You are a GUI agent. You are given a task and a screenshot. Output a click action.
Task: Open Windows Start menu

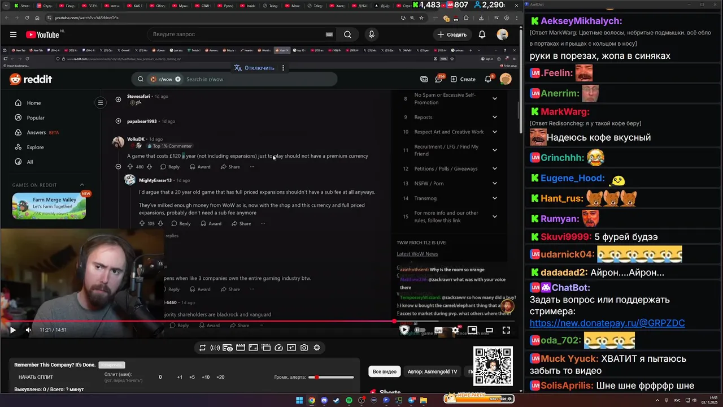coord(299,400)
